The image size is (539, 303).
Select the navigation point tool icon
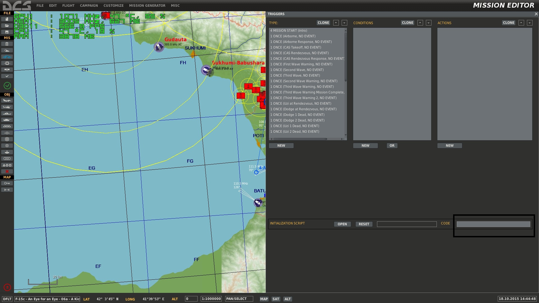coord(7,133)
